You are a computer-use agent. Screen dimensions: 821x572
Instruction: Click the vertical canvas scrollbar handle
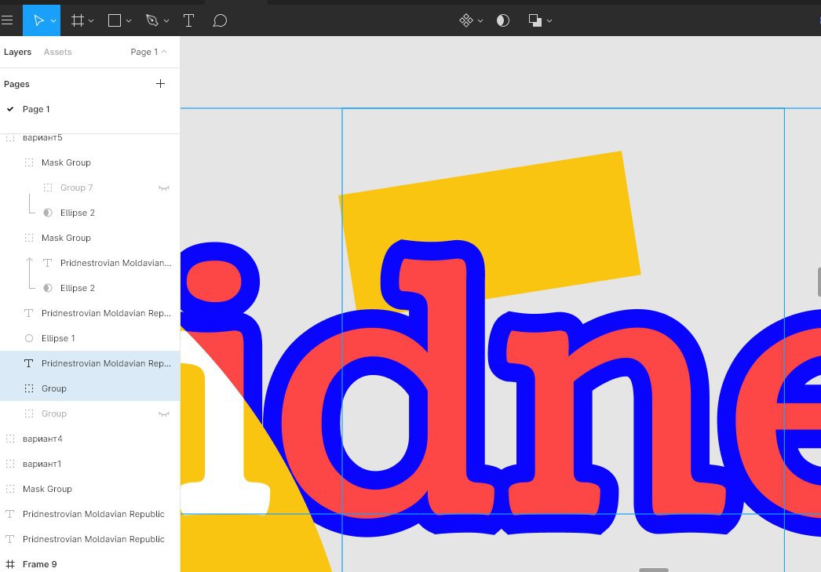click(819, 282)
